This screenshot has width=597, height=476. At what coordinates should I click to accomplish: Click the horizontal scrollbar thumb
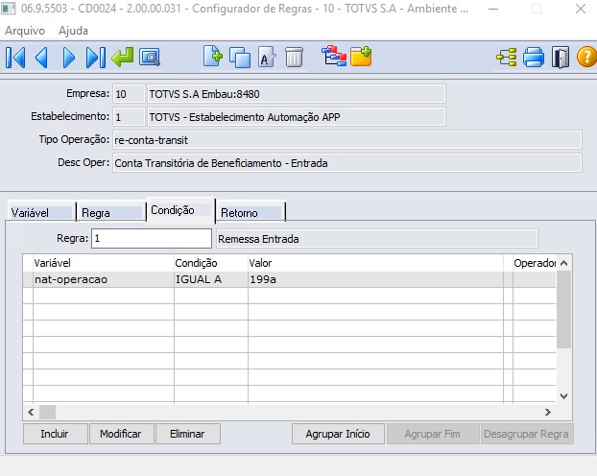coord(48,412)
